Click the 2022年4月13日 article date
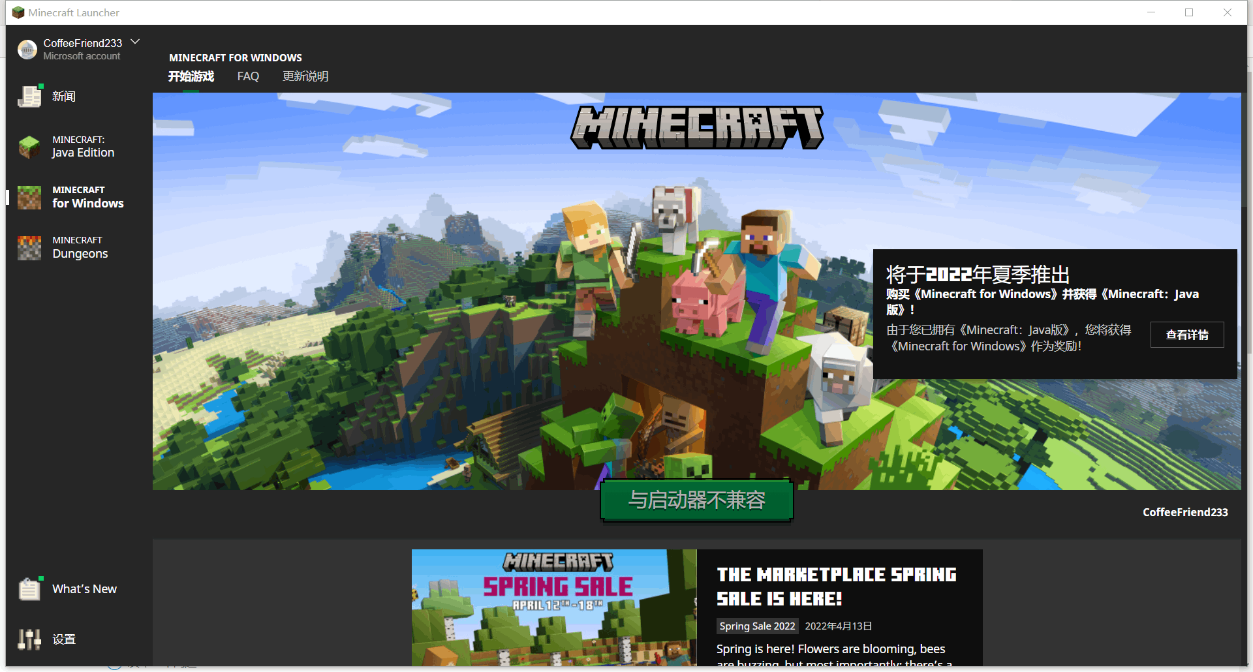Viewport: 1253px width, 672px height. click(x=839, y=626)
